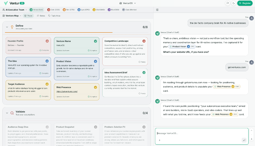
Task: Click Audience Deep Dive's gray badge
Action: [x=47, y=127]
